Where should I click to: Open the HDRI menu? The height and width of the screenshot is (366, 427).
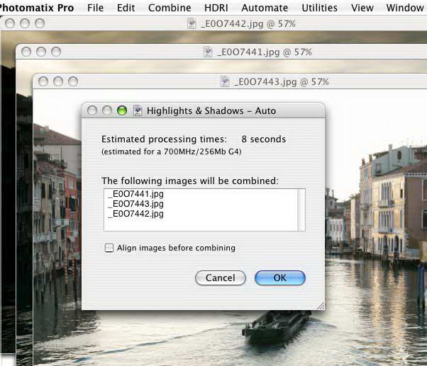click(x=216, y=8)
